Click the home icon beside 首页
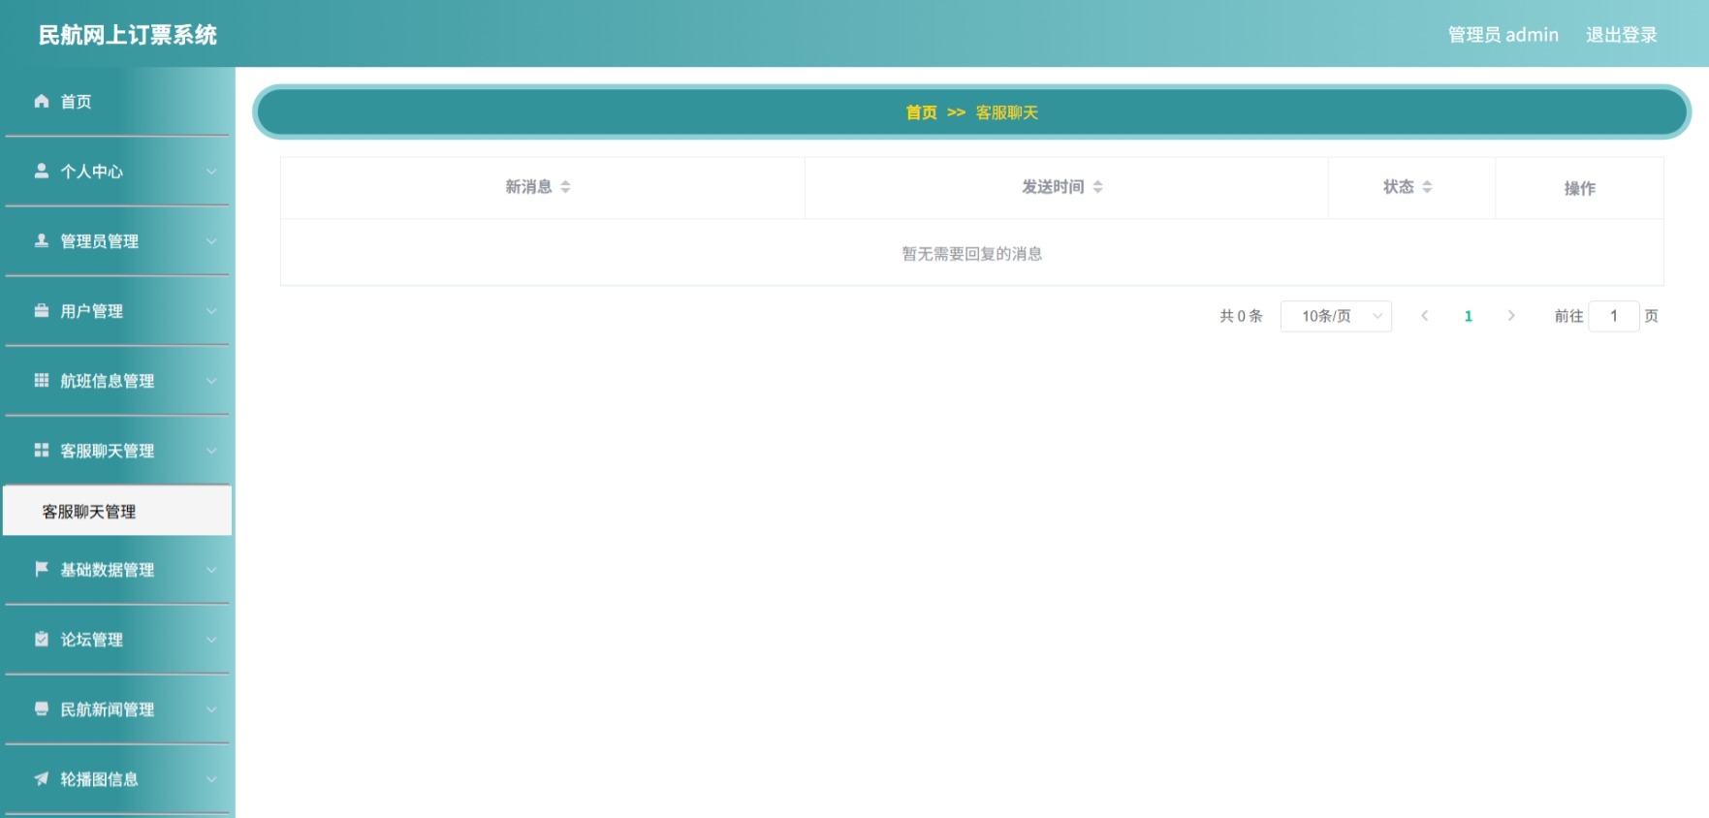This screenshot has height=818, width=1709. click(x=42, y=101)
